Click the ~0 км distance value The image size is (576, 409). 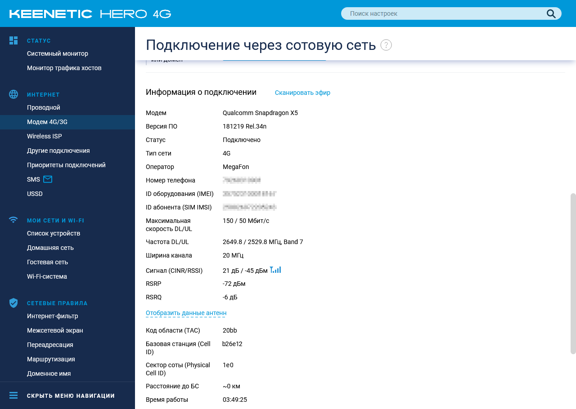coord(231,386)
